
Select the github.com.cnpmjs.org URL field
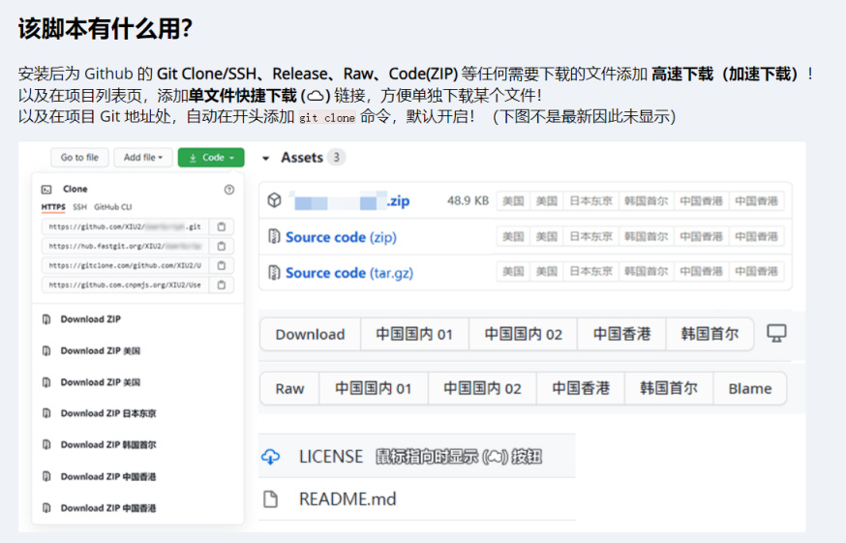click(x=125, y=285)
